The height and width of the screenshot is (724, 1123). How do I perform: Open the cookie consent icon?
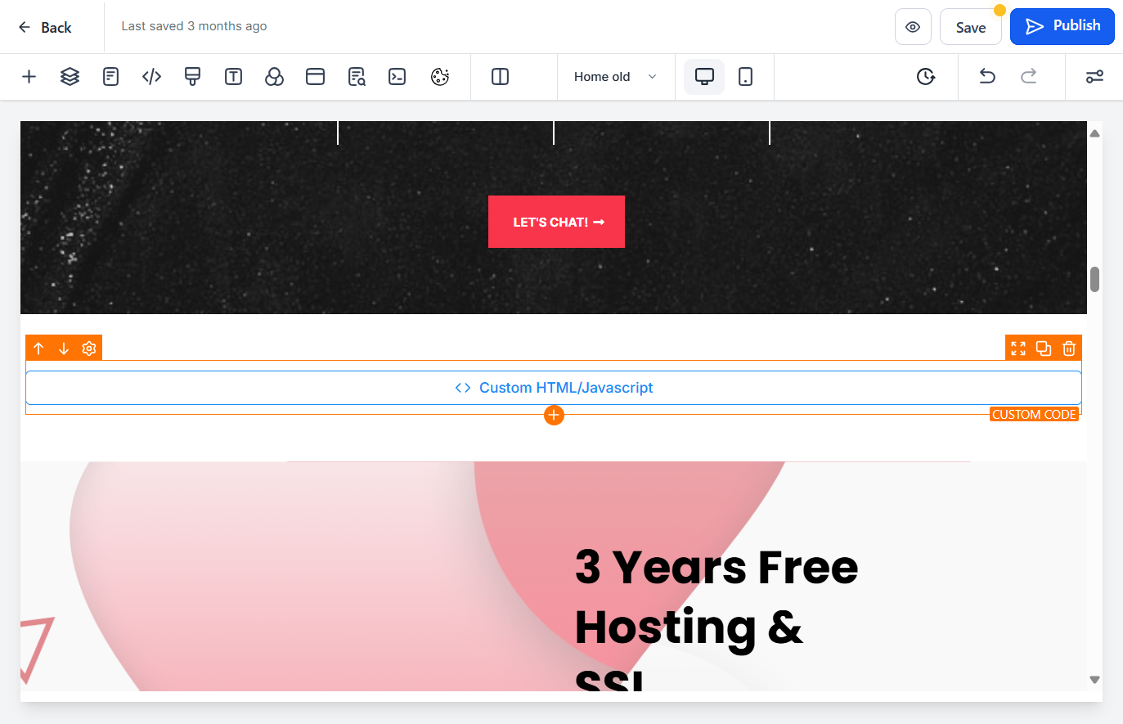pyautogui.click(x=440, y=77)
